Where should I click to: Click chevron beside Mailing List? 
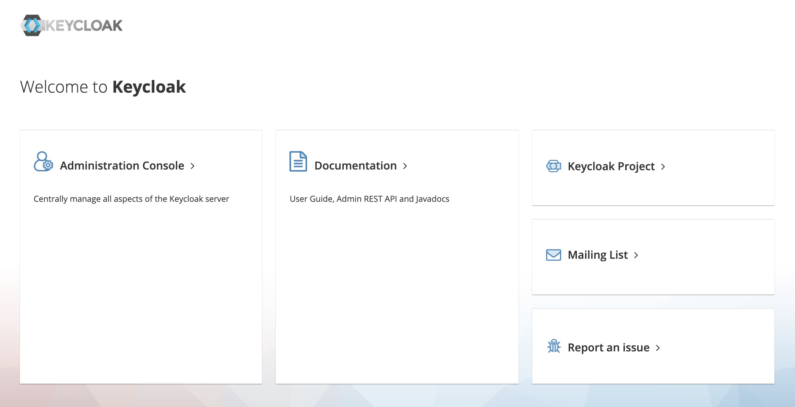(636, 255)
